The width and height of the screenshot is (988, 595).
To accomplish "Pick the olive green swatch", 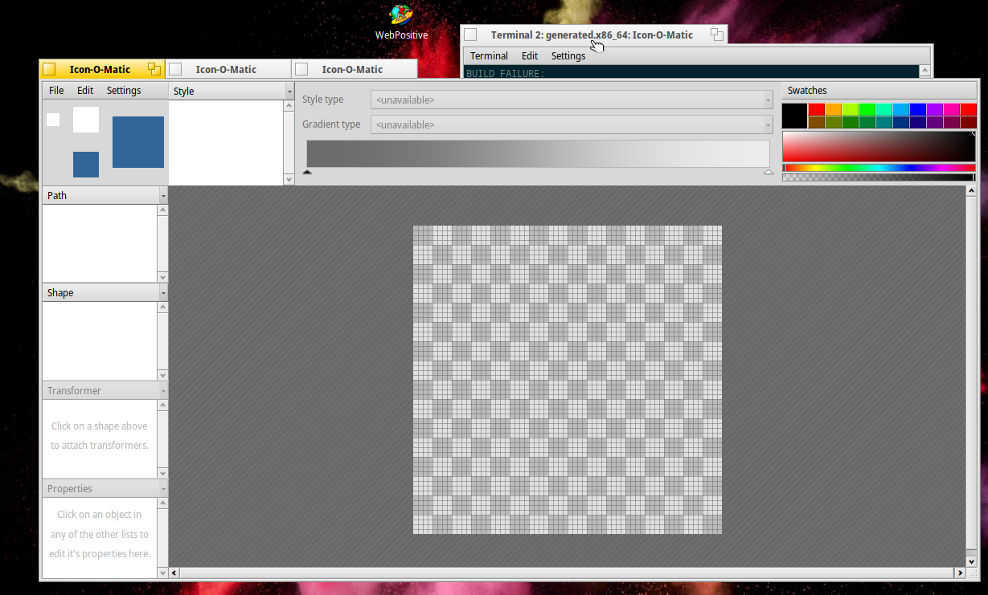I will pyautogui.click(x=833, y=122).
